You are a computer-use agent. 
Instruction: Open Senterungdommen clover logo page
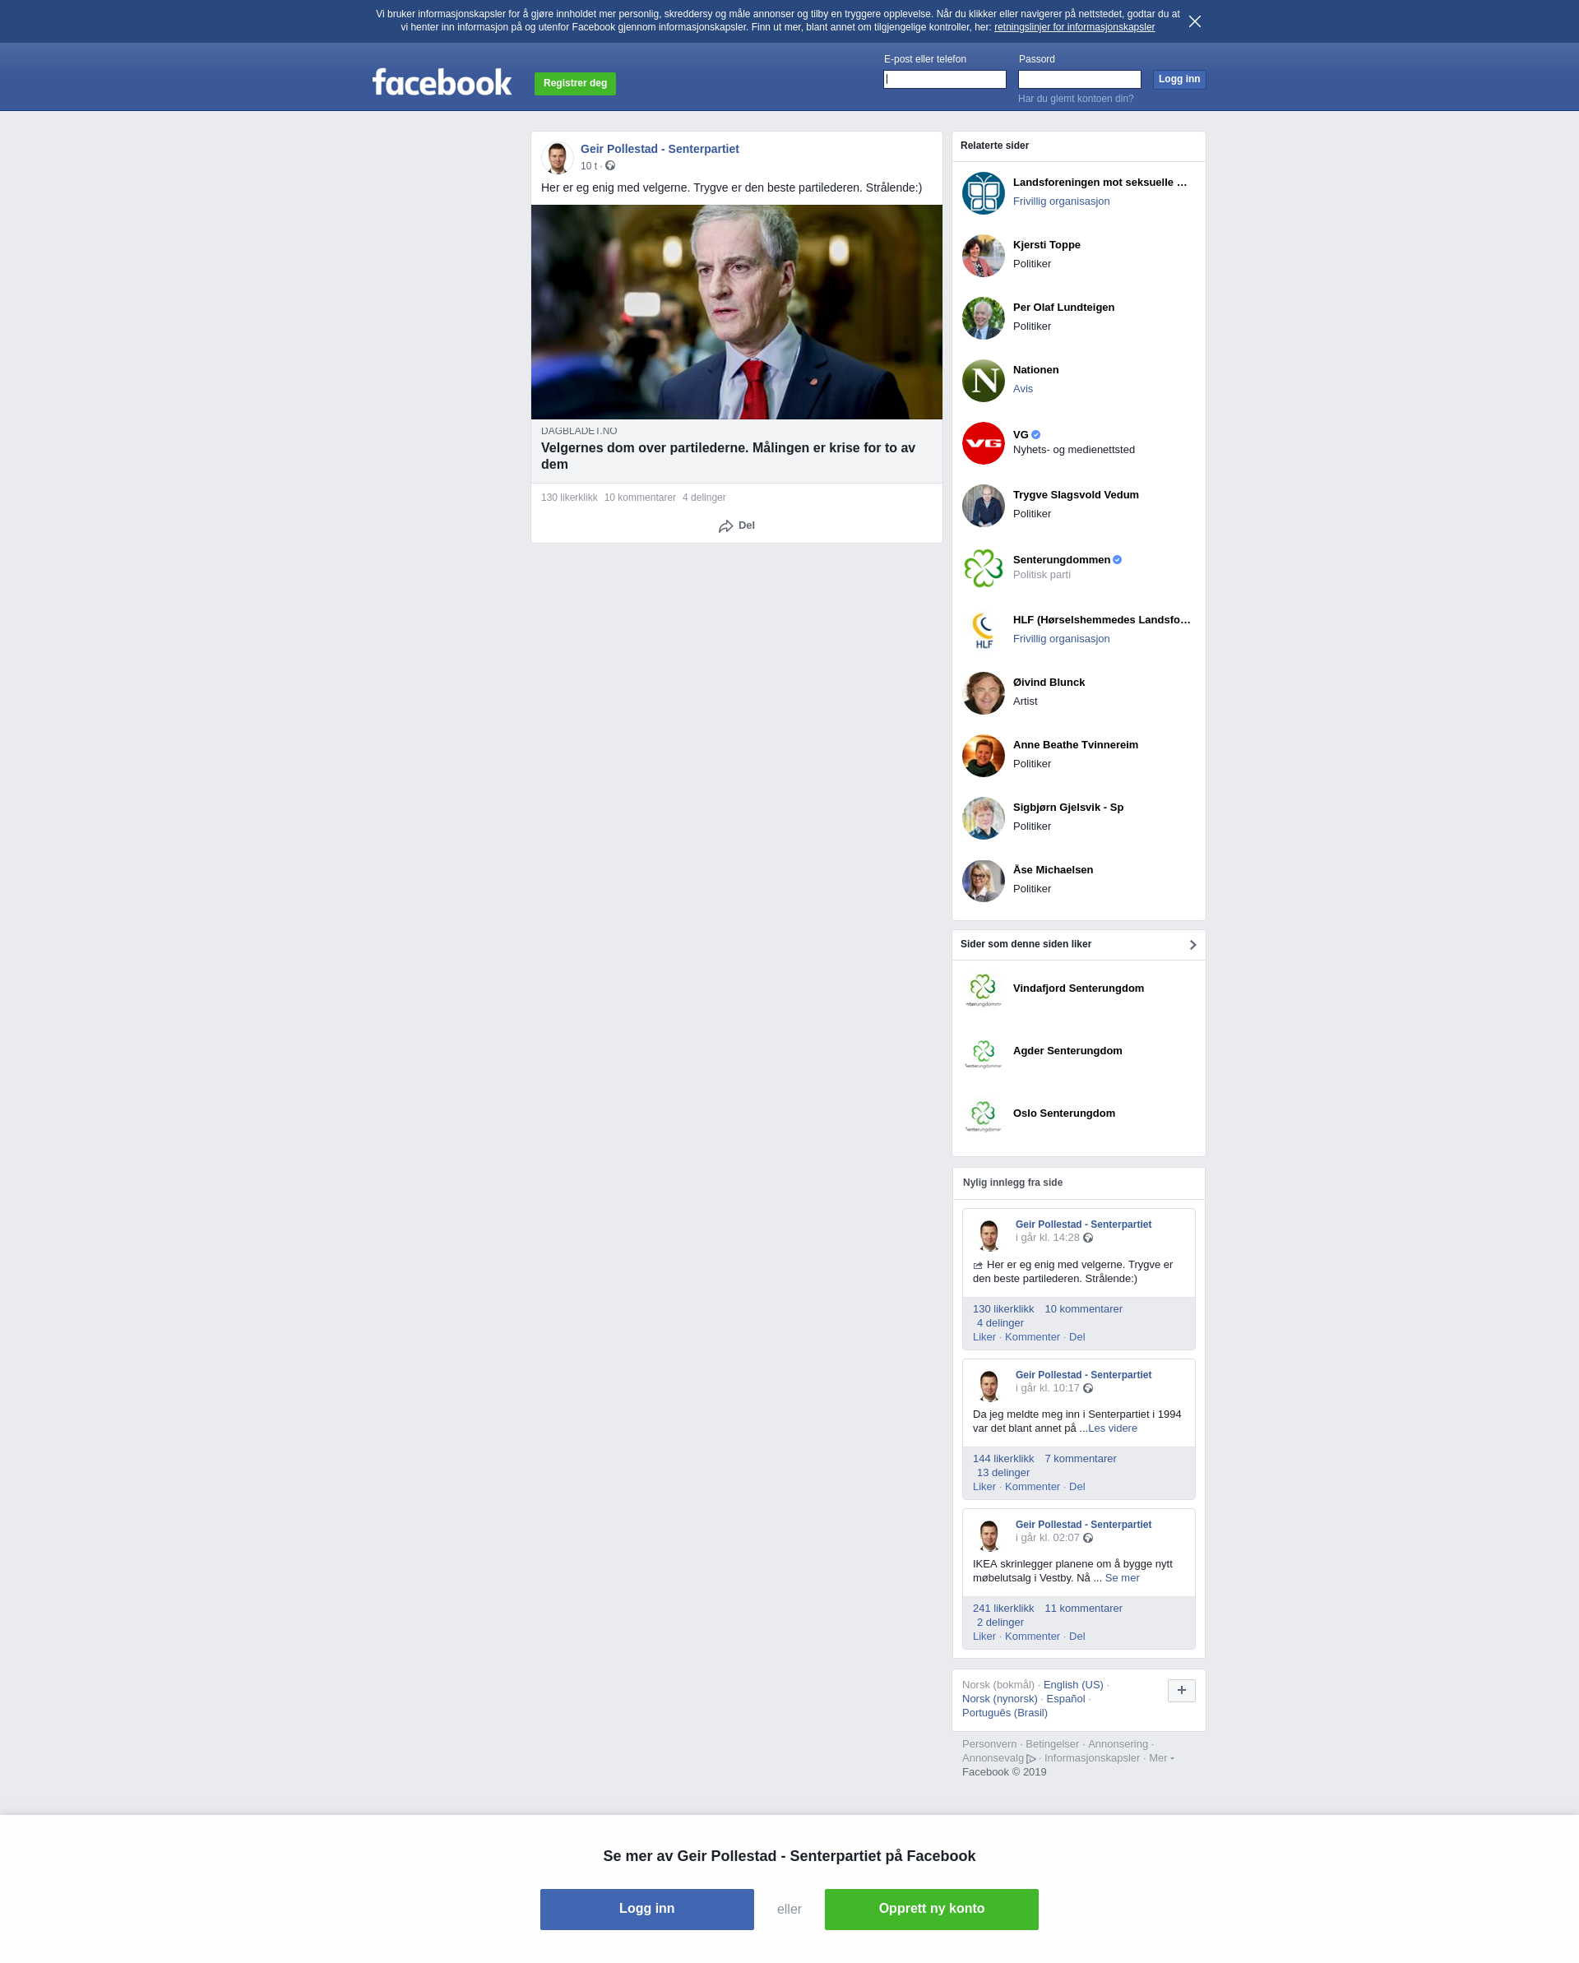(x=983, y=568)
